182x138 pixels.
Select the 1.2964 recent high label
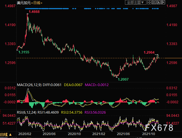[149, 53]
